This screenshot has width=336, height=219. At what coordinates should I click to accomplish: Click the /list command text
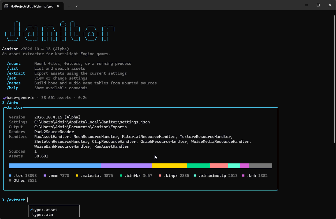(x=13, y=68)
